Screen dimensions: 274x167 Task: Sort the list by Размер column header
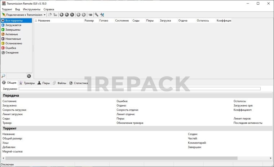point(89,21)
